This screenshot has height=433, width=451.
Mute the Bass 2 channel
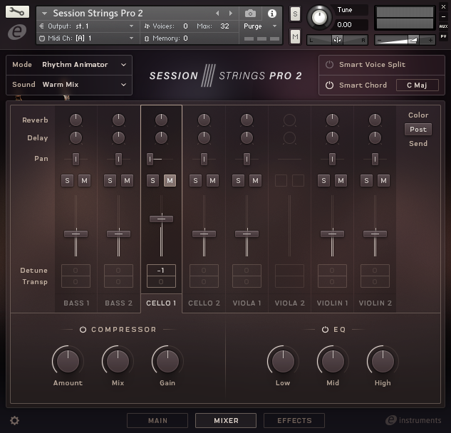[127, 181]
